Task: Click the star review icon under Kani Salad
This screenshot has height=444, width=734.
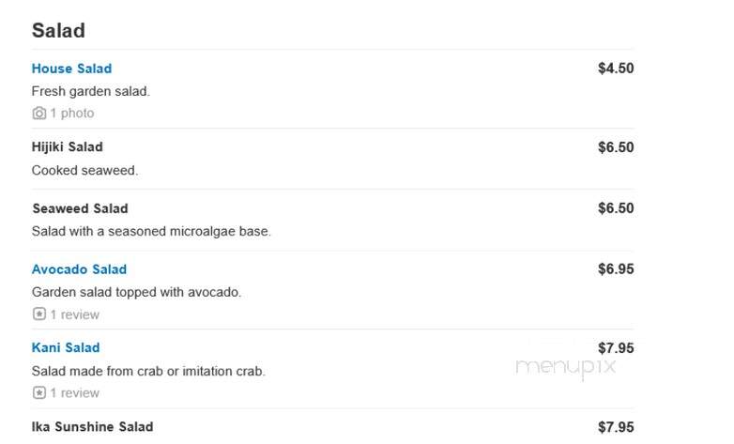Action: pos(39,392)
